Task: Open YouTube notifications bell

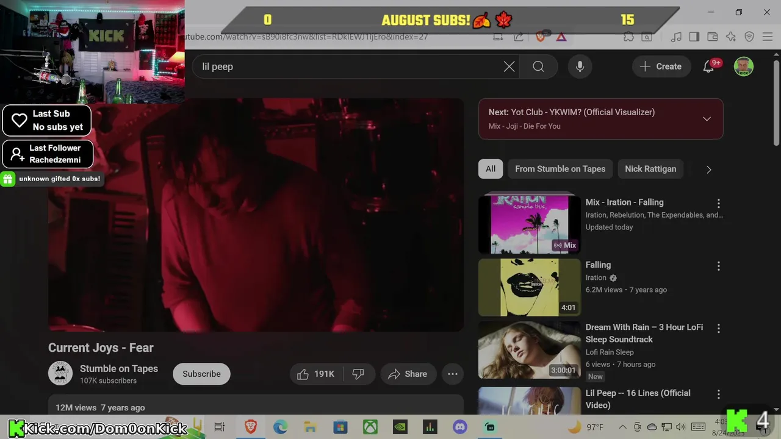Action: [x=708, y=66]
